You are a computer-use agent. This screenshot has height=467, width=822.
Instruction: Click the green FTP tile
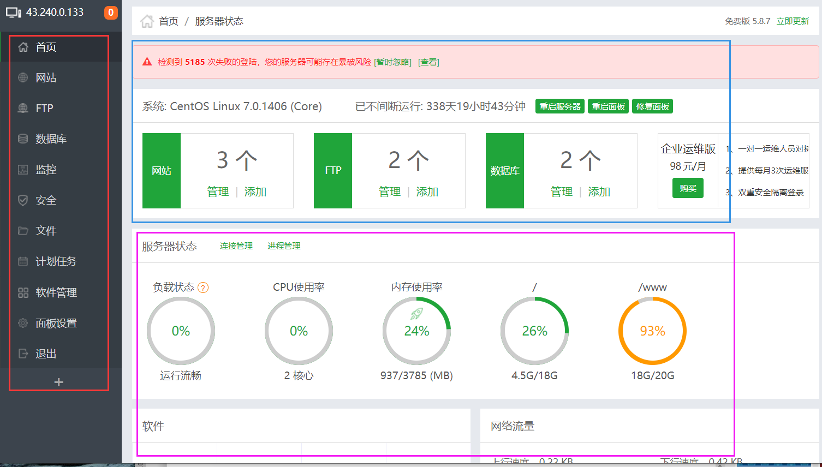333,171
